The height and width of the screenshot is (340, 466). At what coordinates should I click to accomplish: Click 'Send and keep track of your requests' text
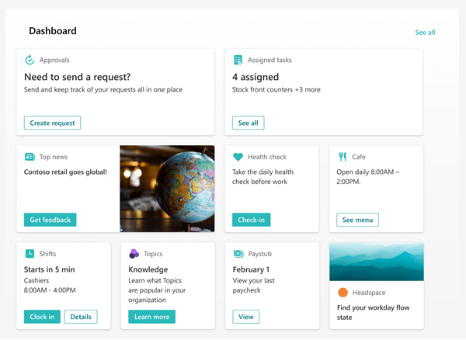103,90
